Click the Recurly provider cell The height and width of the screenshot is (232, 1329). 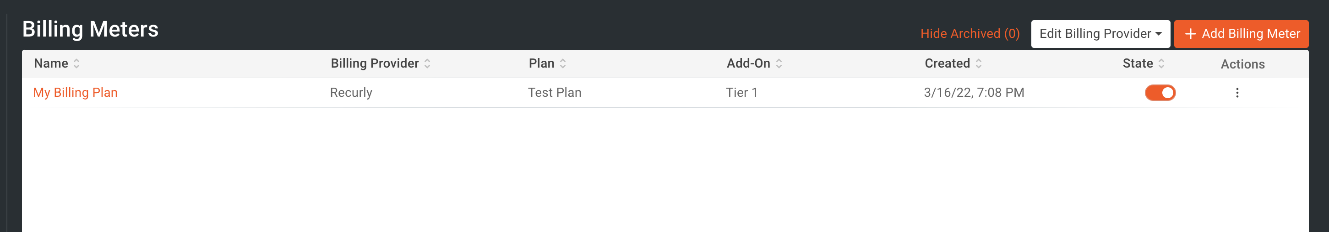pyautogui.click(x=351, y=93)
